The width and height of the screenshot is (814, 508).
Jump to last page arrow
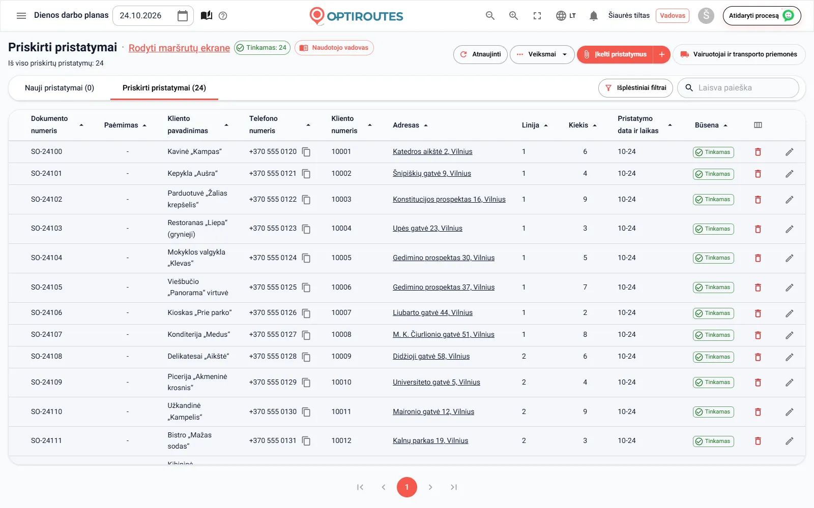point(454,487)
